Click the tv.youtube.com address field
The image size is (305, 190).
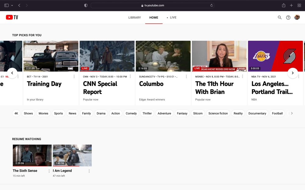coord(152,5)
